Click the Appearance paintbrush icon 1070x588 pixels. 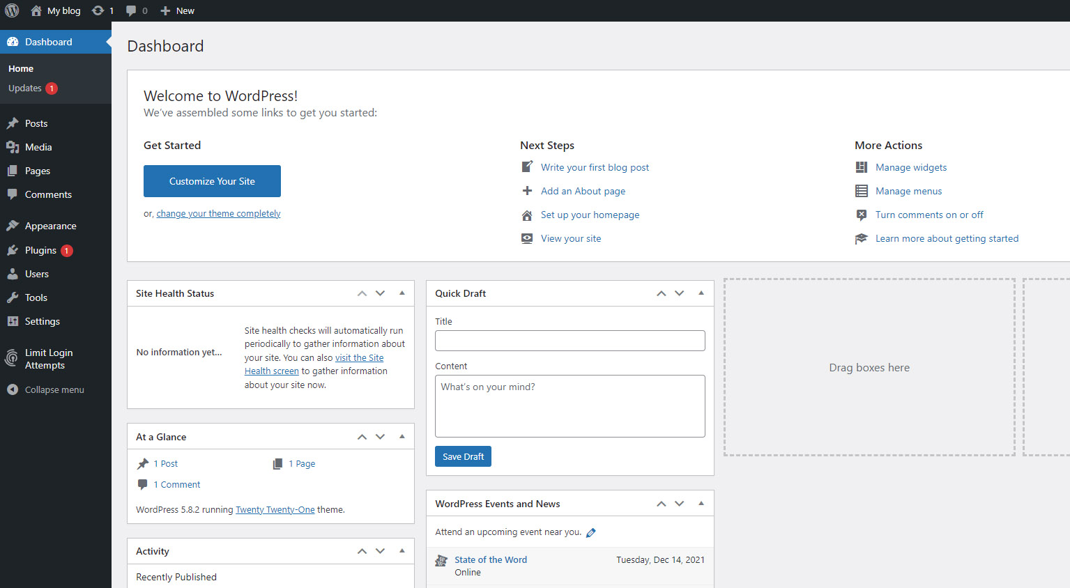[x=13, y=226]
